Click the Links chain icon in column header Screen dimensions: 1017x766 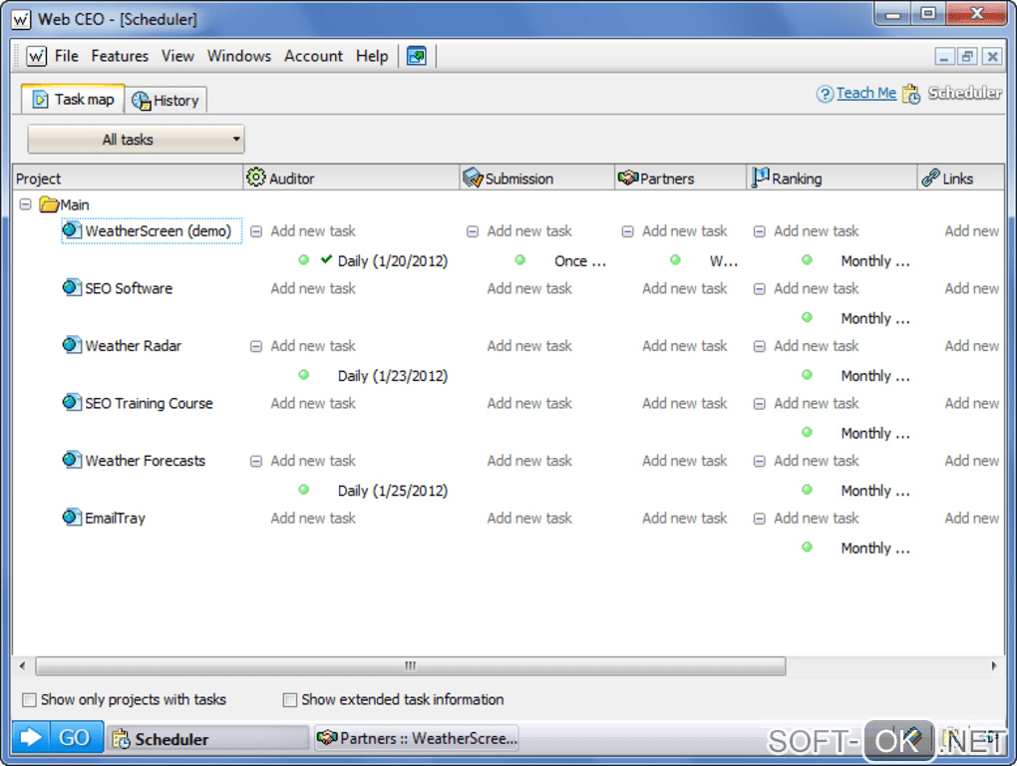click(930, 178)
